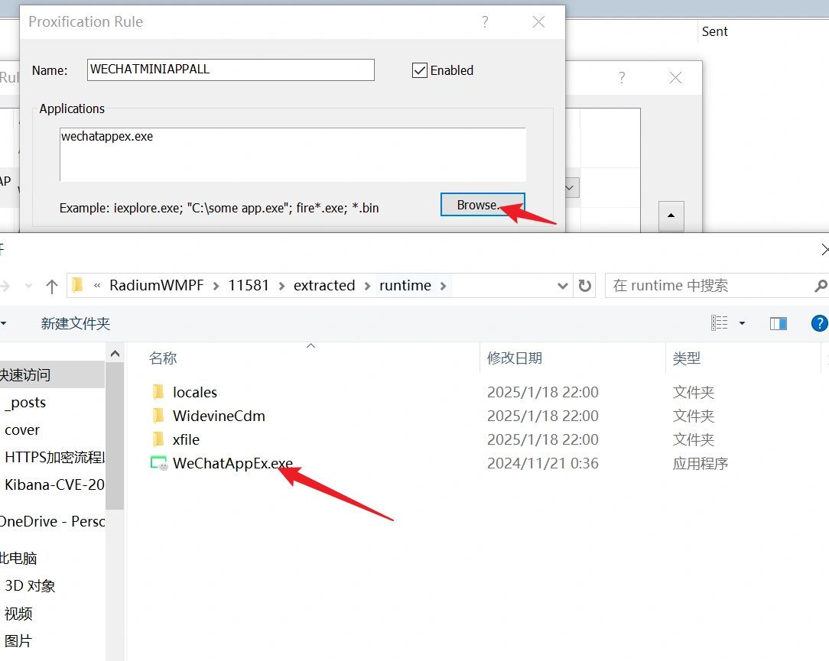Click the search magnifier icon
The height and width of the screenshot is (661, 829).
(820, 286)
